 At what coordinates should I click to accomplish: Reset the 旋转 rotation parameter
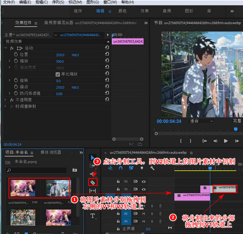point(107,80)
